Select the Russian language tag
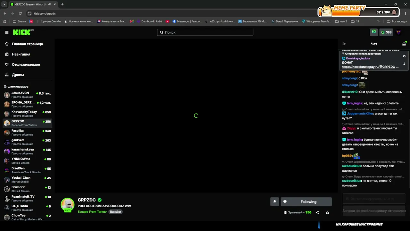Screen dimensions: 410x231 click(116, 212)
